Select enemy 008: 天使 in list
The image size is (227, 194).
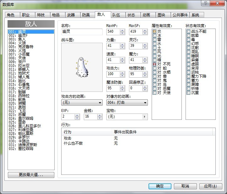pos(31,58)
